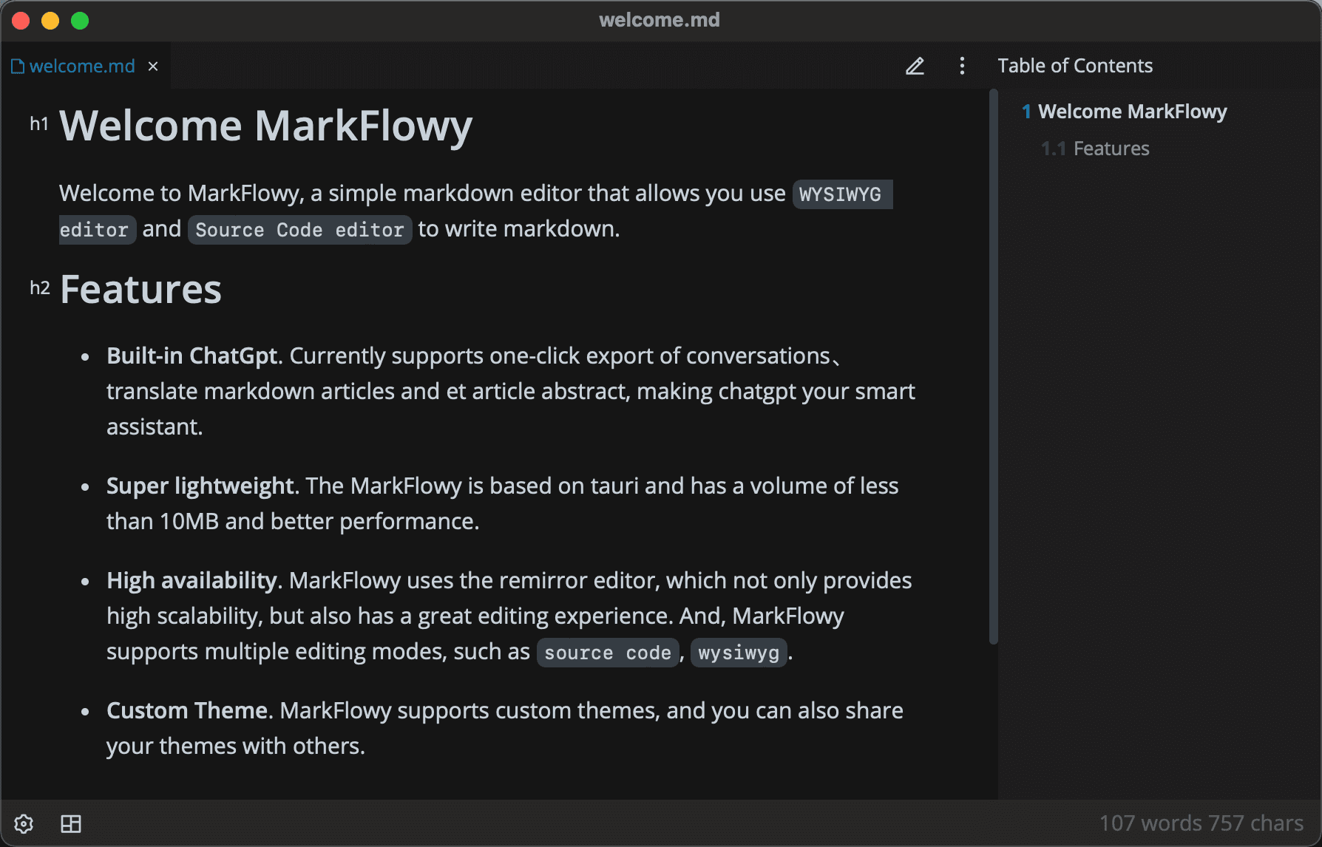Click the green maximize window button
The image size is (1322, 847).
[x=80, y=21]
